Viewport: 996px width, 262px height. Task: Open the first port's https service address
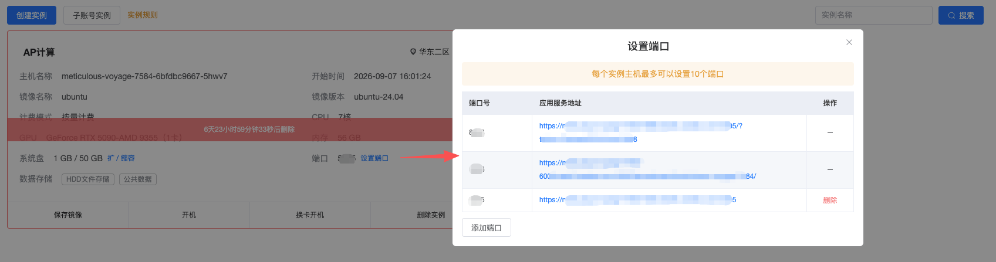(x=640, y=132)
